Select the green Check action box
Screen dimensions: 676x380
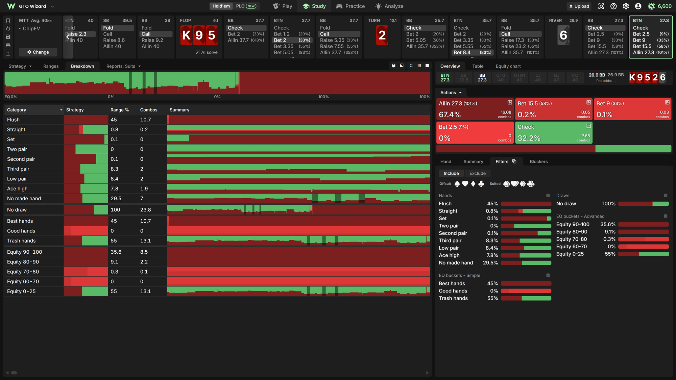[x=554, y=133]
